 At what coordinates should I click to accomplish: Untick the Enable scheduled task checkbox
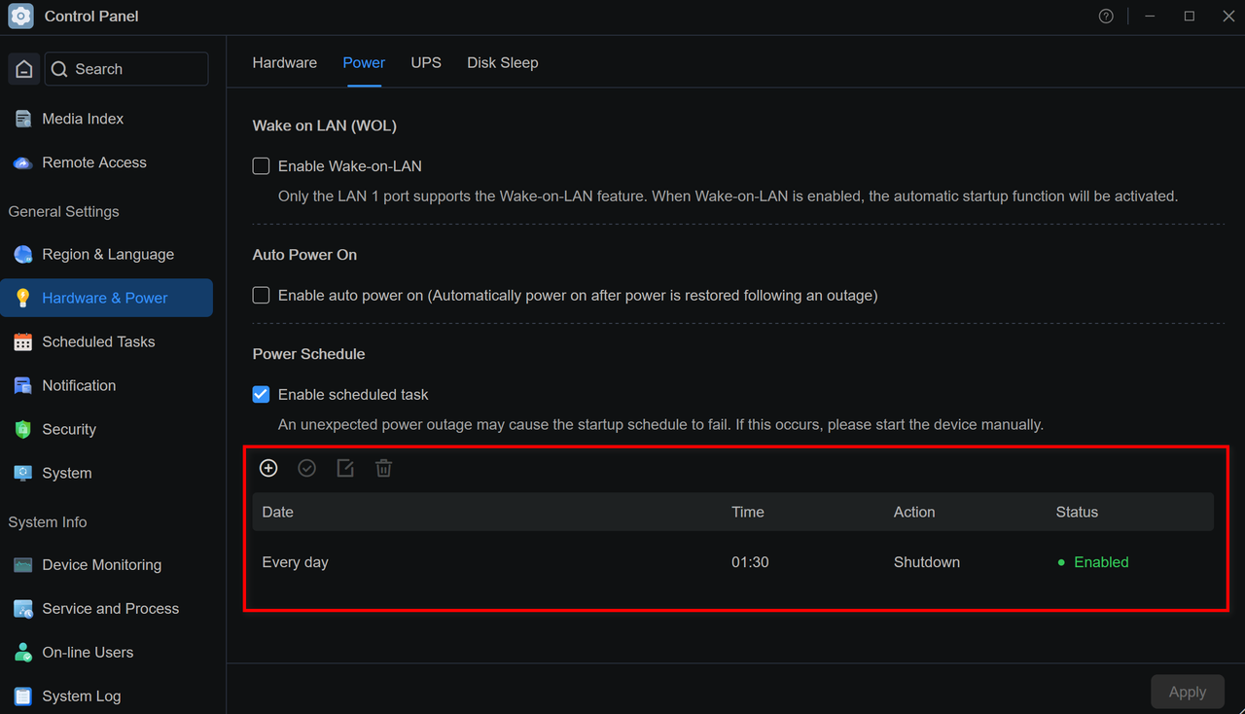point(261,395)
